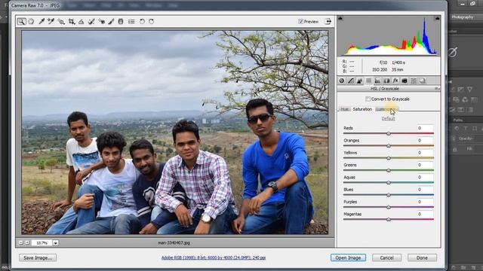This screenshot has height=271, width=483.
Task: Adjust the Purples saturation slider
Action: [389, 207]
